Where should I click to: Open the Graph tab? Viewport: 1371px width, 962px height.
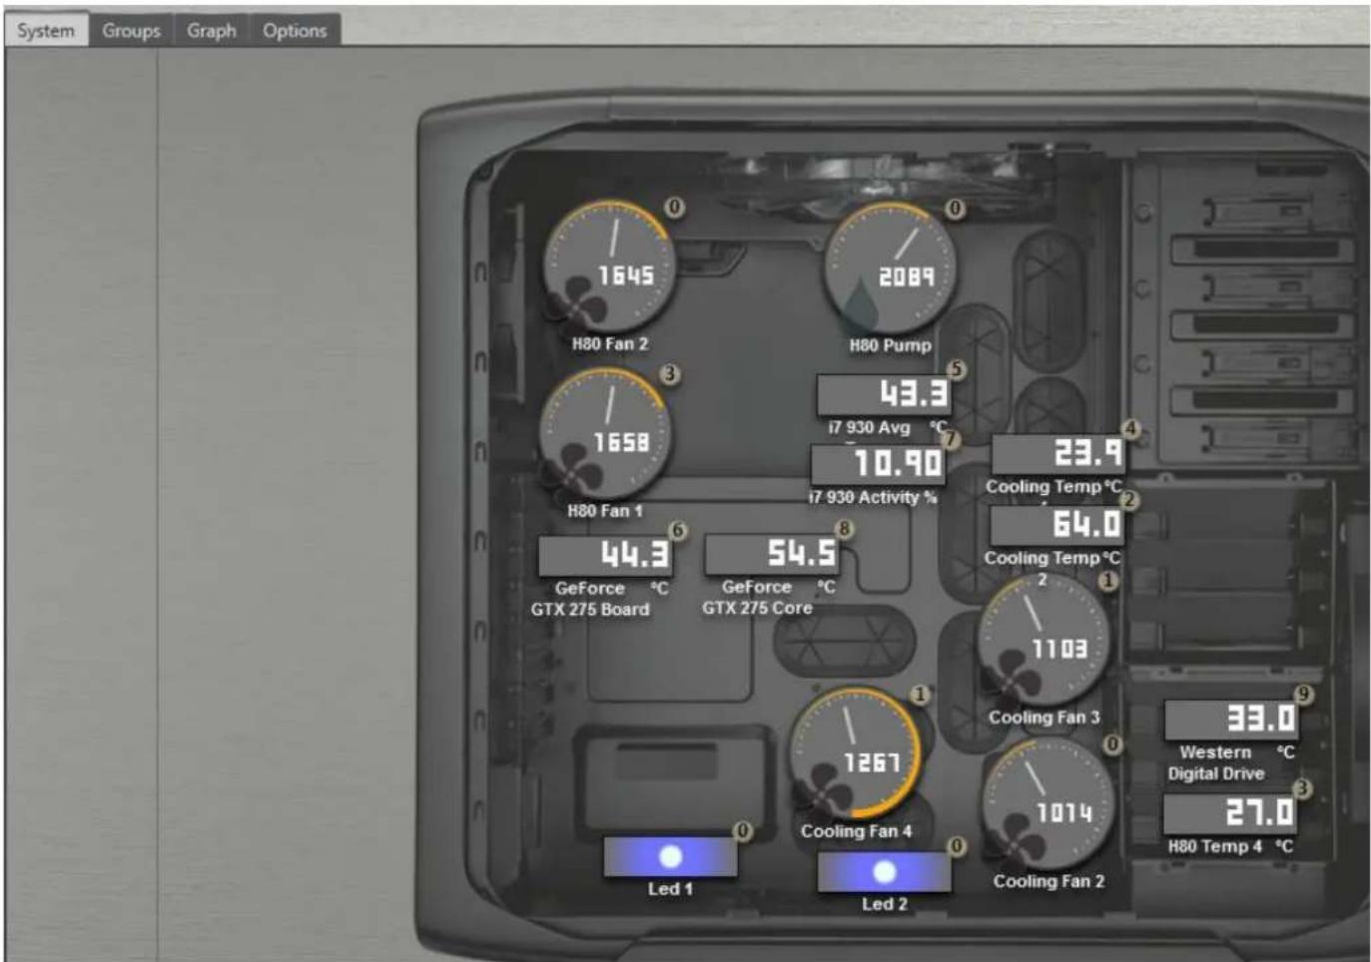pos(212,30)
